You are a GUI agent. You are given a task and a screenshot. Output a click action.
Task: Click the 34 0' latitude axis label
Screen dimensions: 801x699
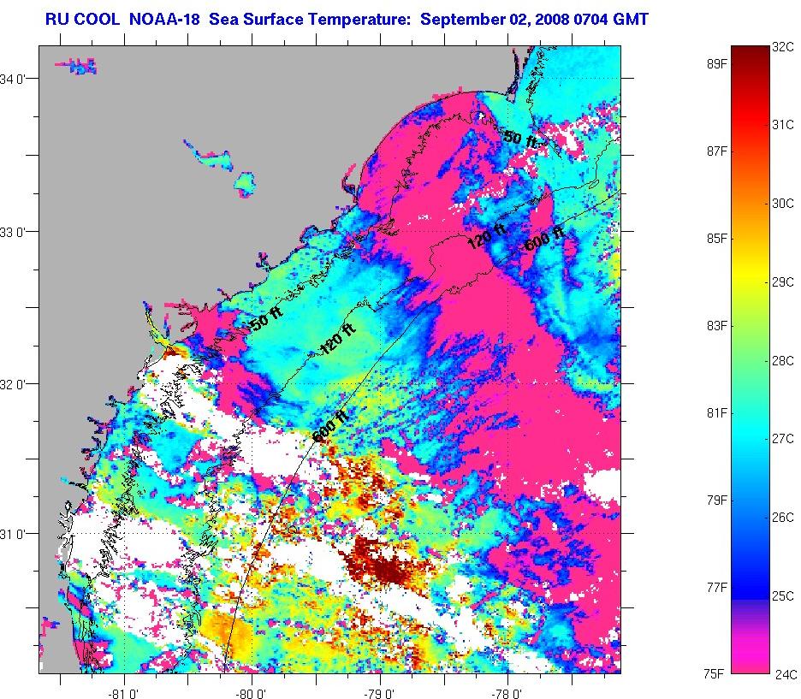coord(18,80)
